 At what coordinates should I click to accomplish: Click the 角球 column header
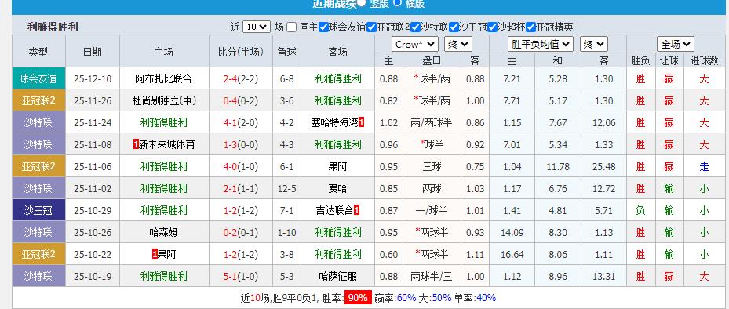(x=286, y=52)
